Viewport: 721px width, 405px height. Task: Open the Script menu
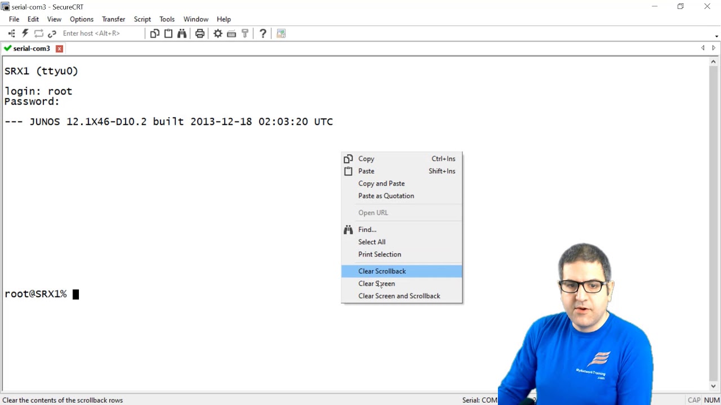[x=143, y=19]
